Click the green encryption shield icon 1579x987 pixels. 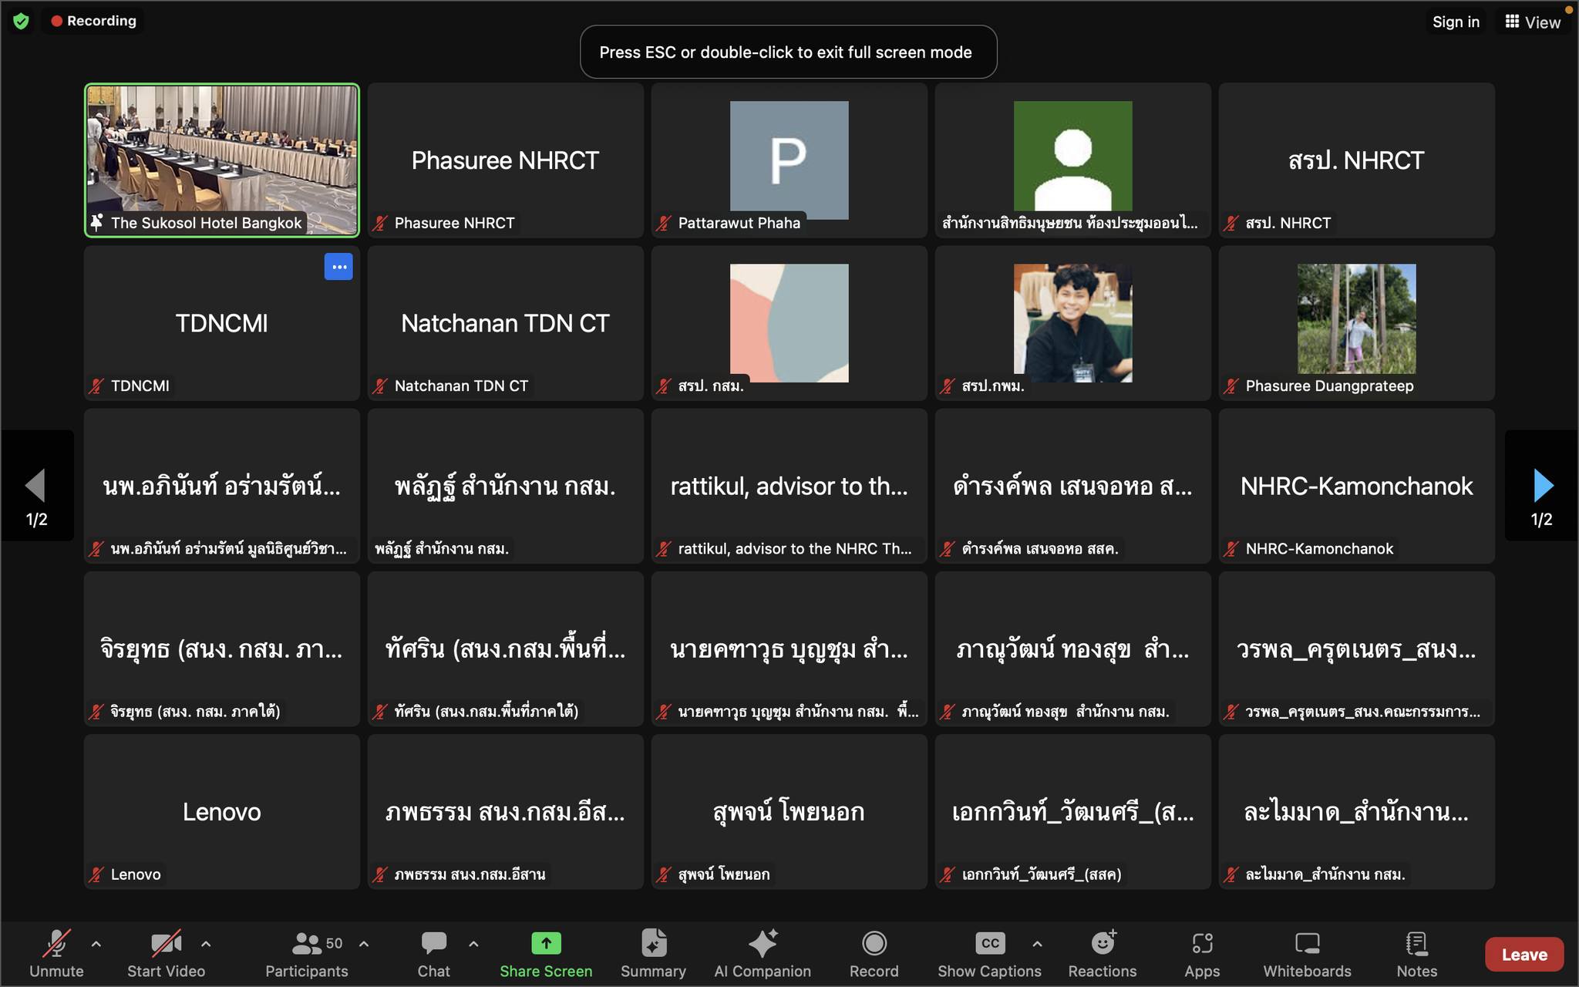coord(21,21)
